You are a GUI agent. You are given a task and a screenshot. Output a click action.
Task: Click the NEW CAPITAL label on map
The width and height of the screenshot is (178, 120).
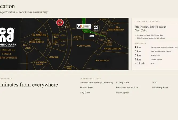pyautogui.click(x=114, y=49)
